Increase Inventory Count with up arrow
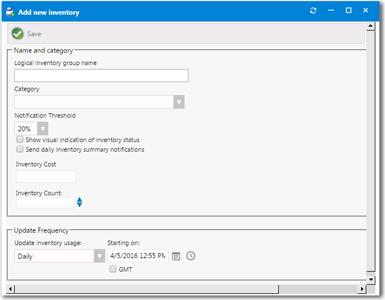385x300 pixels. pos(79,200)
